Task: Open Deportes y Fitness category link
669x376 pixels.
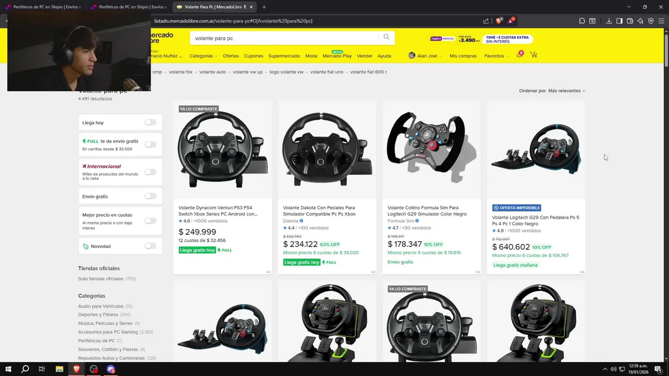Action: point(98,314)
